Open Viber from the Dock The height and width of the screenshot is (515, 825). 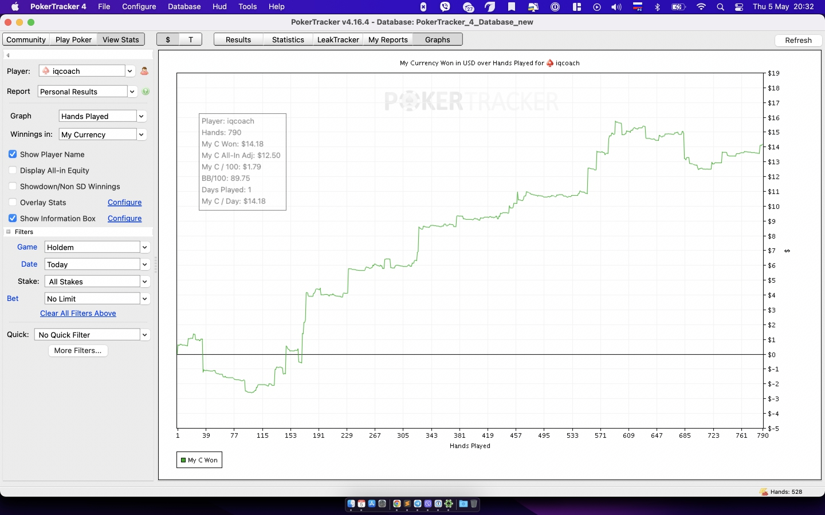[428, 504]
